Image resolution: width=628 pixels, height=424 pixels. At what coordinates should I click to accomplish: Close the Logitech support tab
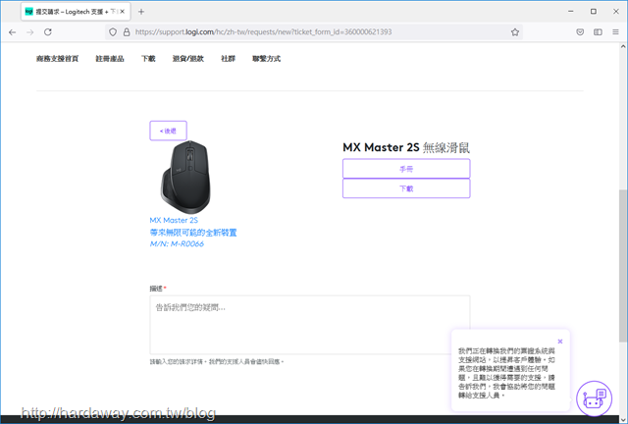coord(123,12)
